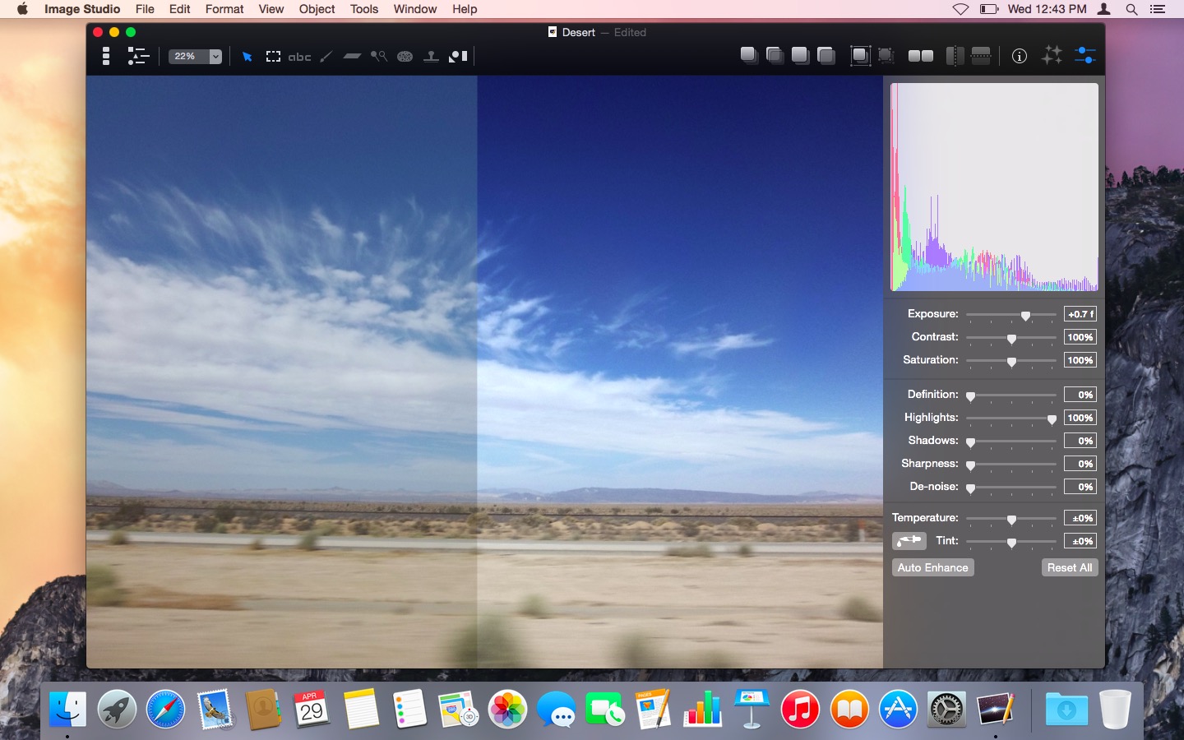
Task: Open the info inspector icon
Action: (x=1019, y=56)
